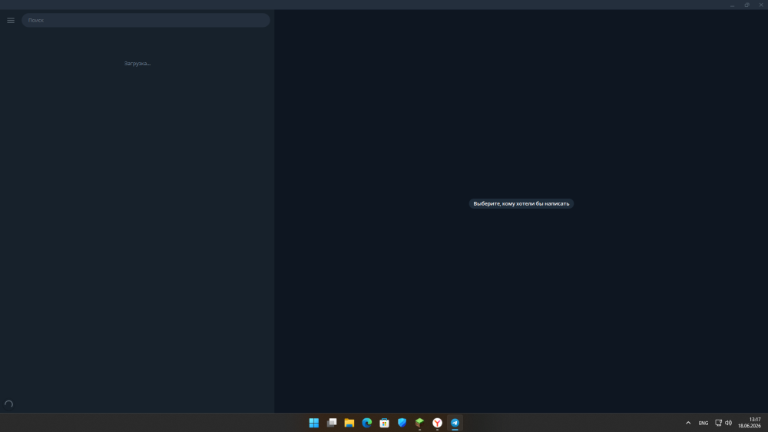Click the Загрузка... loading text
This screenshot has height=432, width=768.
[x=137, y=64]
